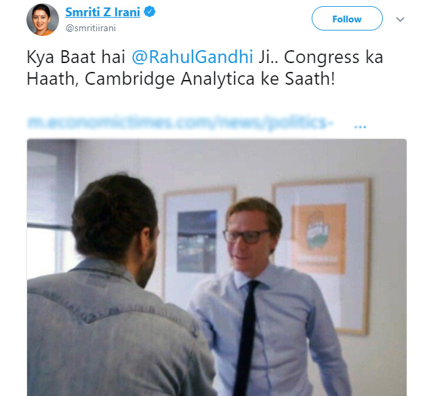Open the Smriti Z Irani name link
Image resolution: width=433 pixels, height=396 pixels.
click(x=102, y=12)
